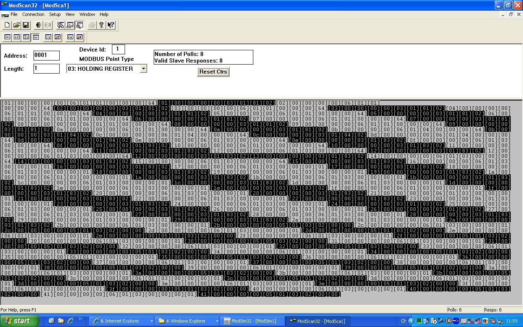
Task: Click the 03: HOLDING REGISTER combo box
Action: coord(107,69)
